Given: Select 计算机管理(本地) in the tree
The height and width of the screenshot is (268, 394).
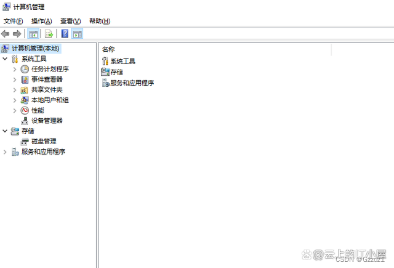Looking at the screenshot, I should (36, 48).
